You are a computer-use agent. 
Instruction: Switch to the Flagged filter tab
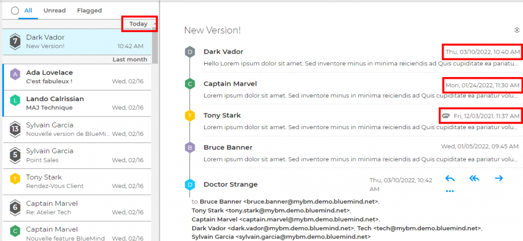pyautogui.click(x=89, y=11)
